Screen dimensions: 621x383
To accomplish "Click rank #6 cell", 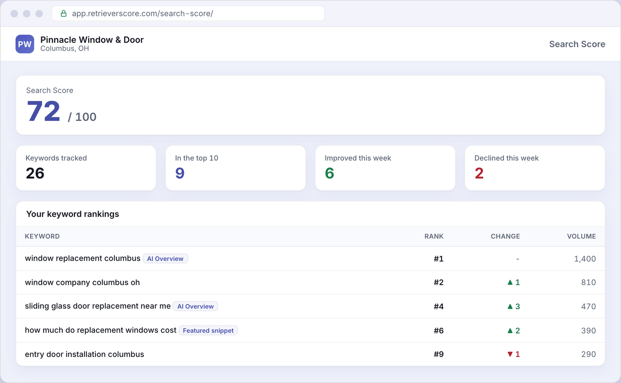I will [x=439, y=331].
